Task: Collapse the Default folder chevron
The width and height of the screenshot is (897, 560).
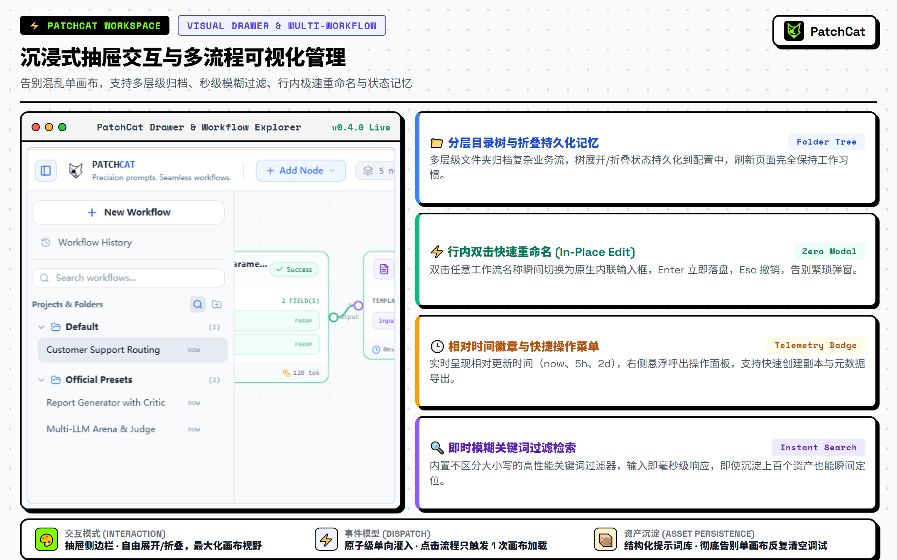Action: (42, 327)
